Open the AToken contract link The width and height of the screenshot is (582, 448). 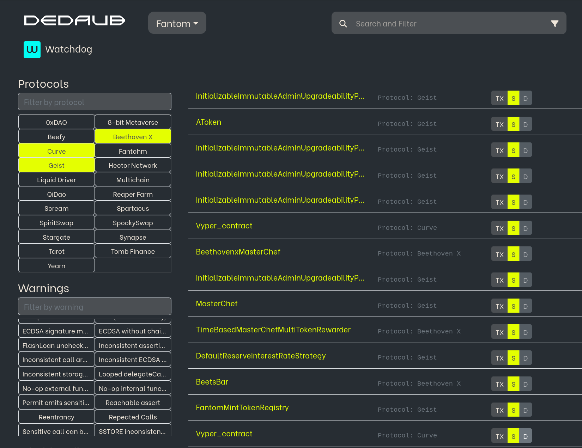[x=208, y=122]
